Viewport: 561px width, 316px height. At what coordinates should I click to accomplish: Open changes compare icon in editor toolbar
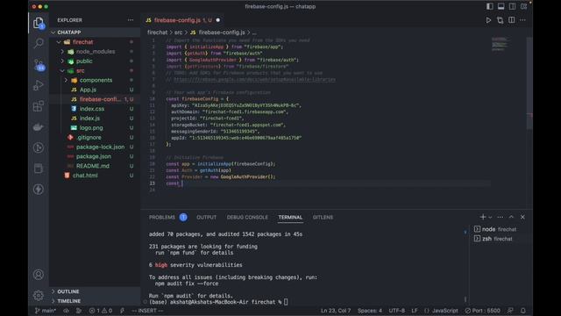tap(501, 20)
